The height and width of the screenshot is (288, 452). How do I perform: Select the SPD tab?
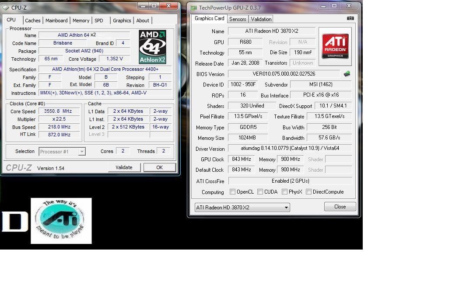(99, 21)
